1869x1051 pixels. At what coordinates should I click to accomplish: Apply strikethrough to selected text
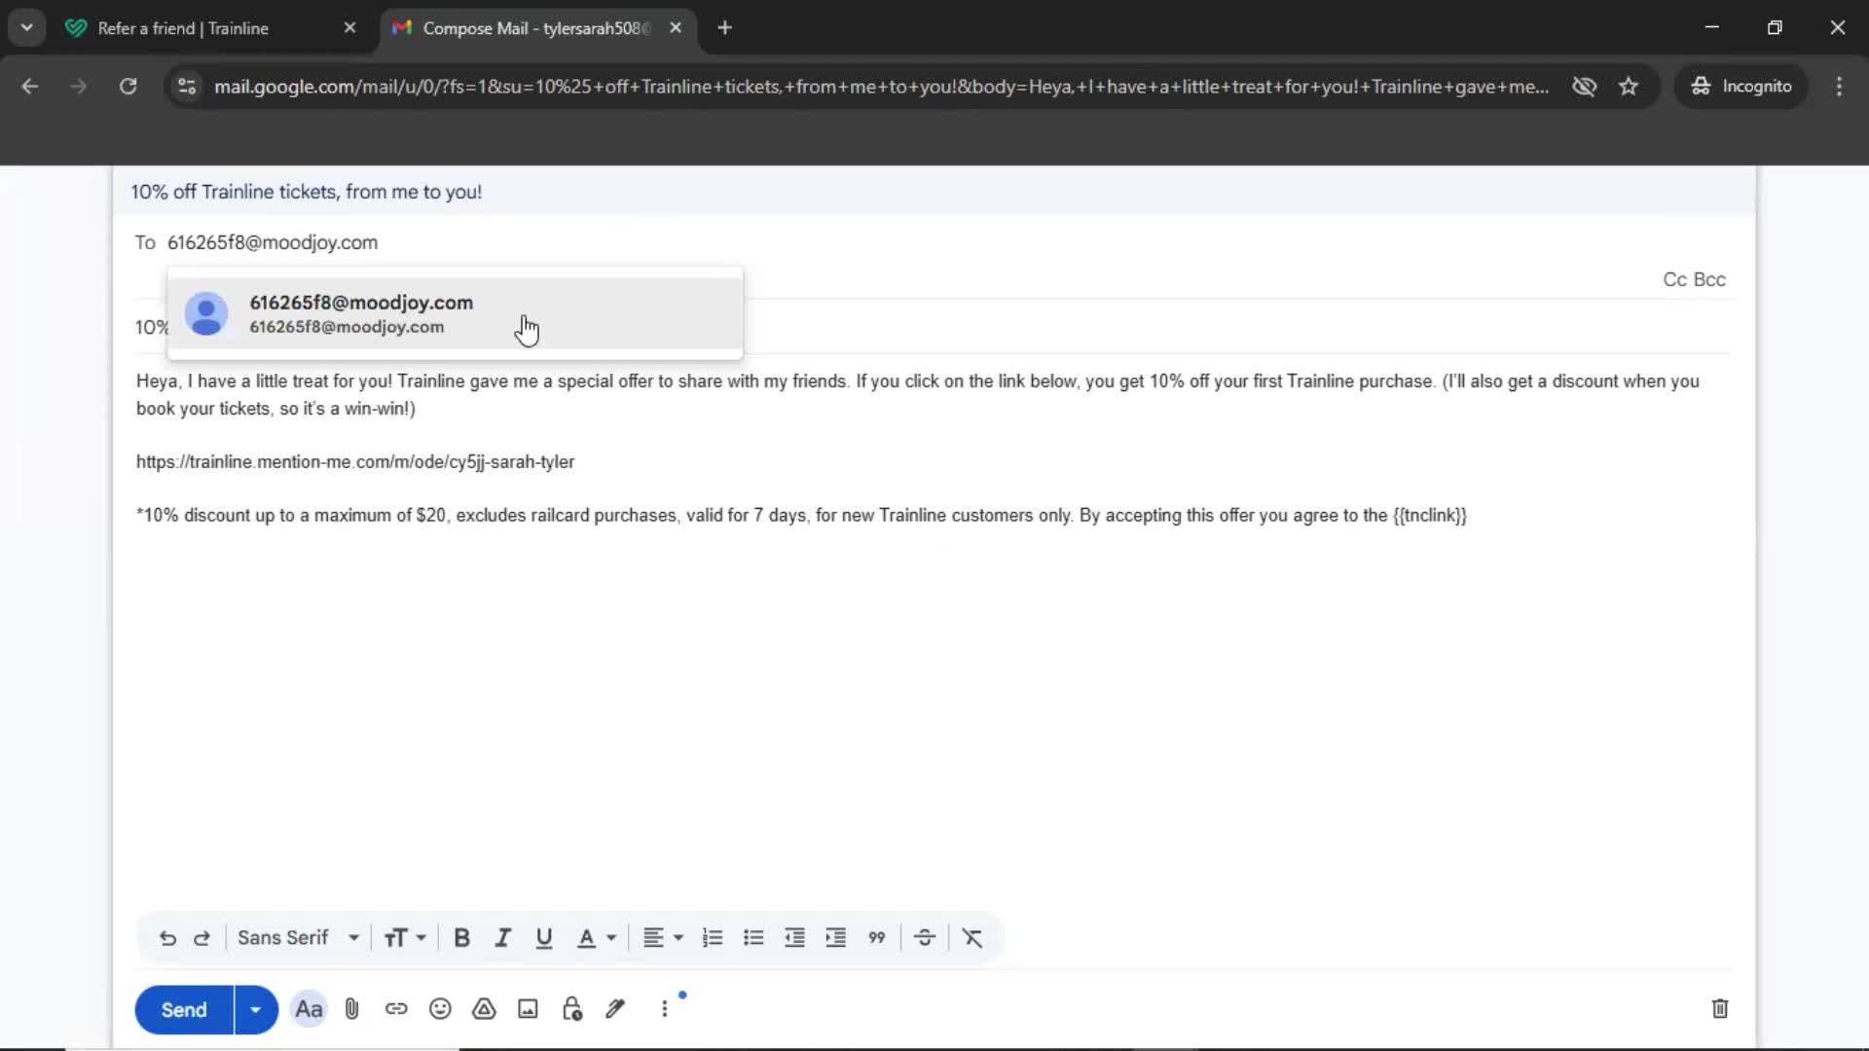tap(924, 937)
